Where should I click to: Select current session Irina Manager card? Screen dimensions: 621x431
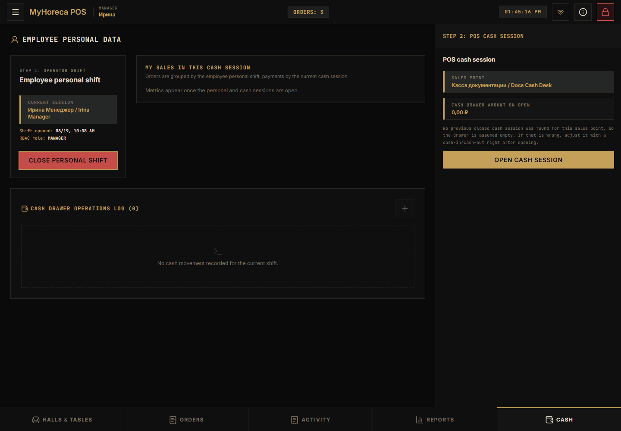click(68, 109)
